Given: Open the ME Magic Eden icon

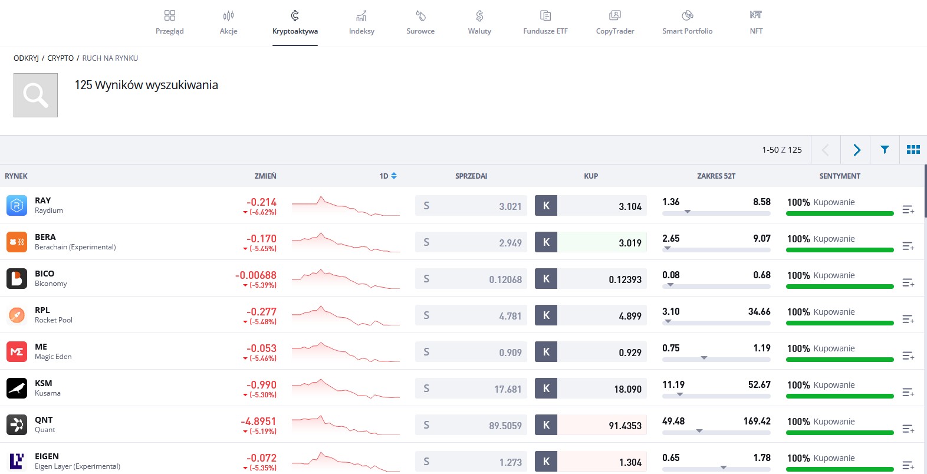Looking at the screenshot, I should [x=17, y=351].
